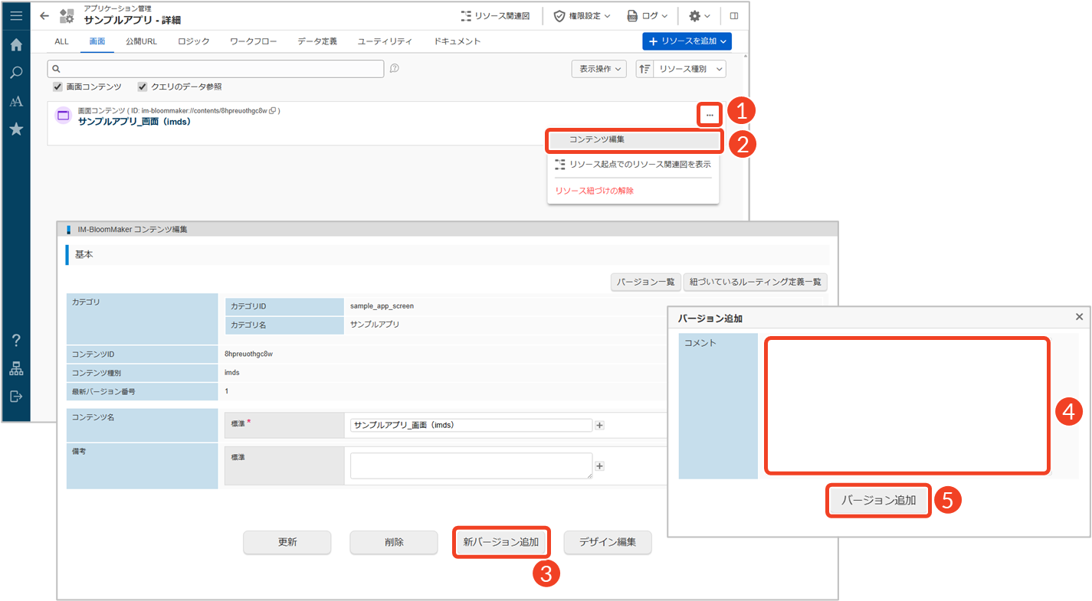The width and height of the screenshot is (1092, 601).
Task: Click the logout icon in sidebar
Action: coord(16,397)
